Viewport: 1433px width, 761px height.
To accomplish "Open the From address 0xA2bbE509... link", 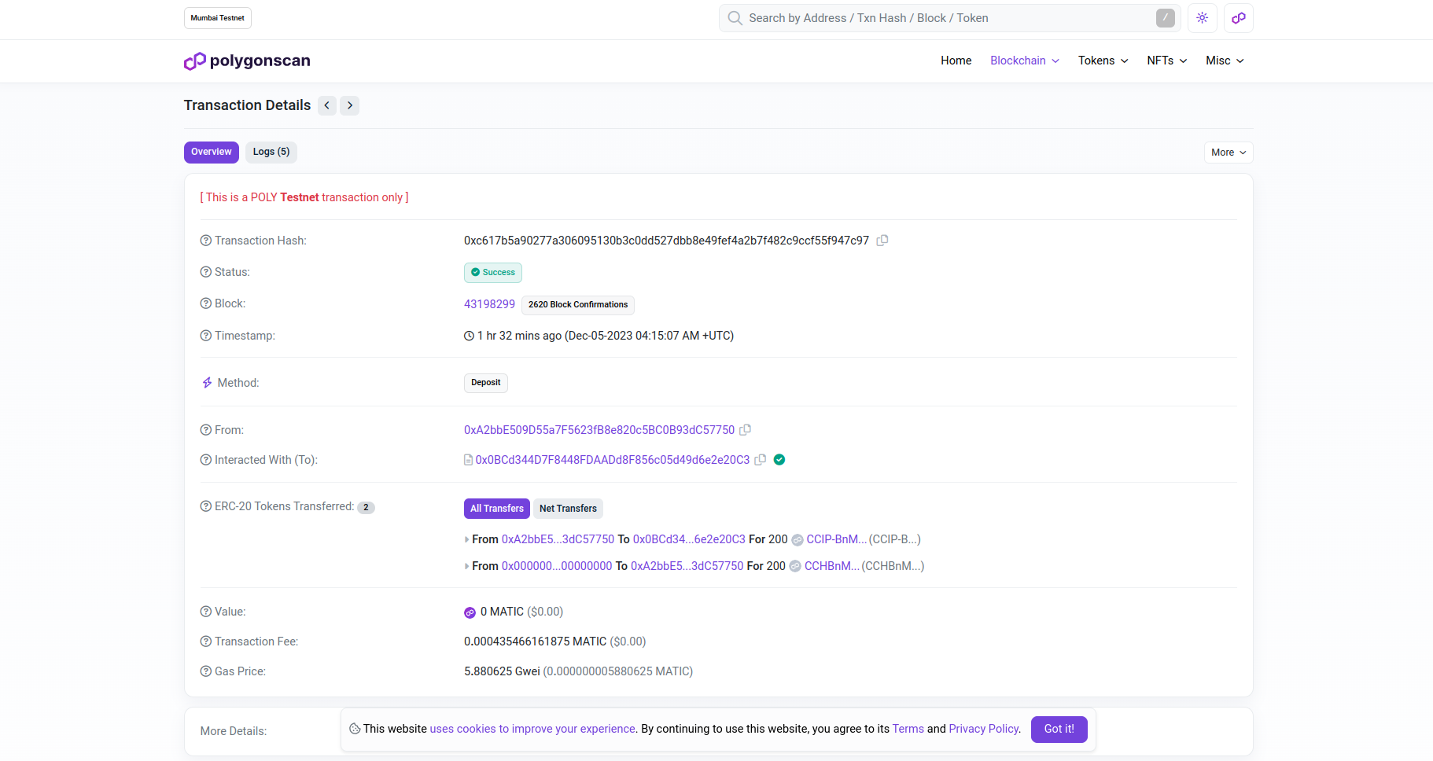I will (x=599, y=430).
